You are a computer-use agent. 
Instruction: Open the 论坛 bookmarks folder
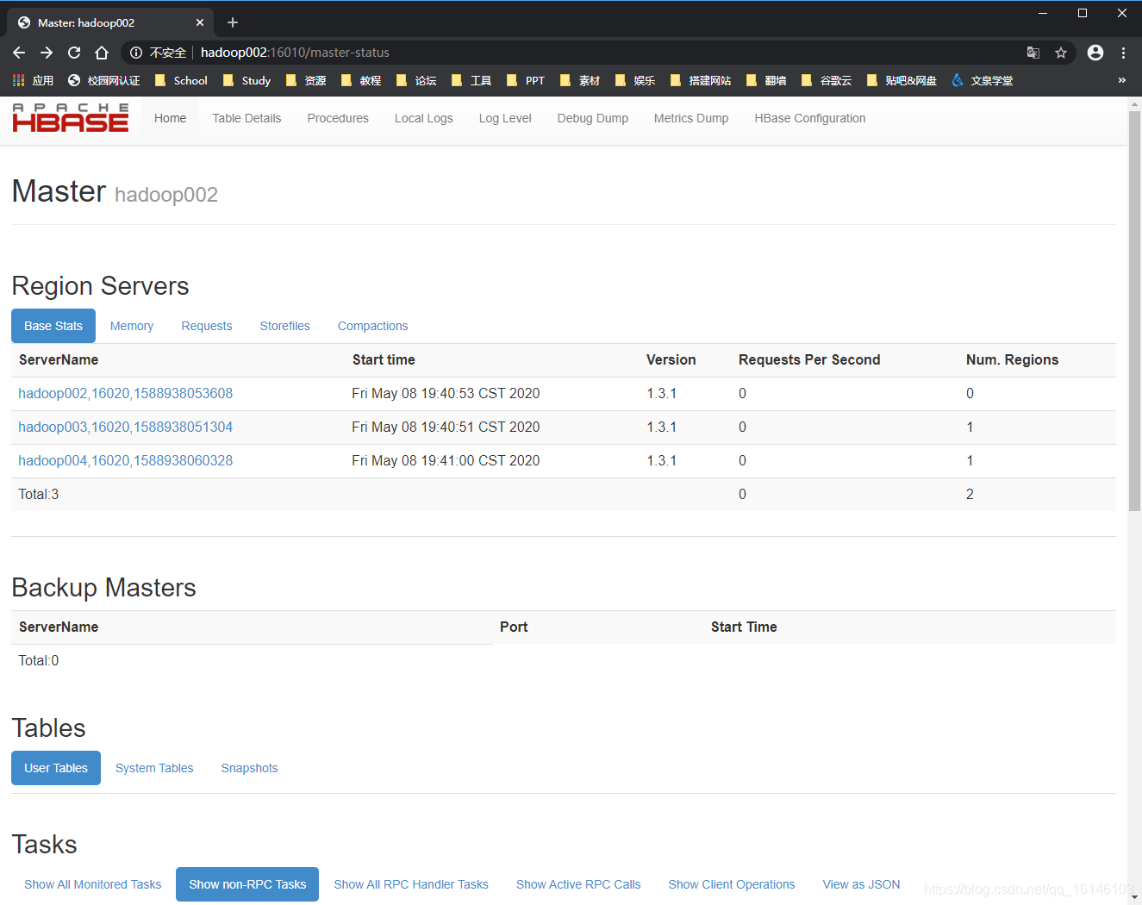click(x=416, y=80)
